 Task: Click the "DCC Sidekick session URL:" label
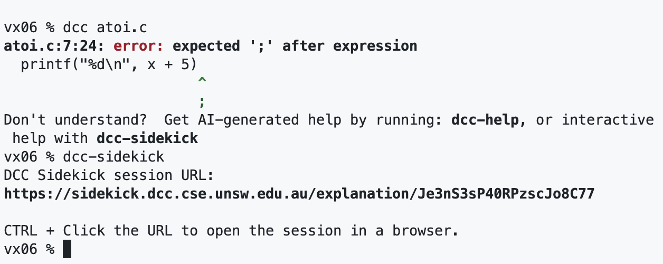(108, 175)
